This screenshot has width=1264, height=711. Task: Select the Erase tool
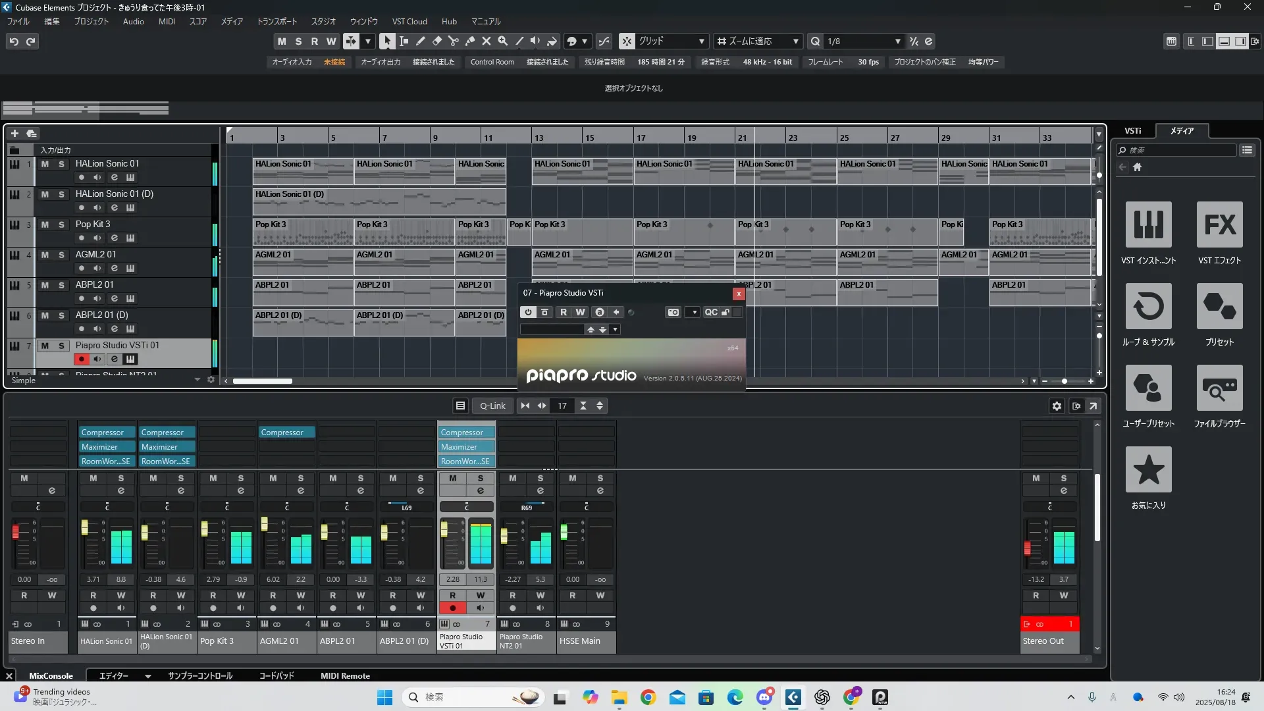[436, 41]
